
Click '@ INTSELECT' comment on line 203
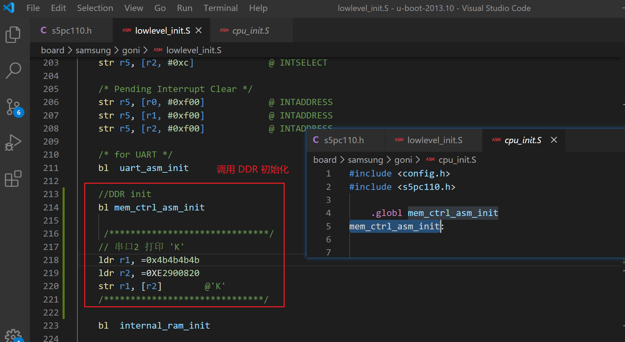coord(298,63)
